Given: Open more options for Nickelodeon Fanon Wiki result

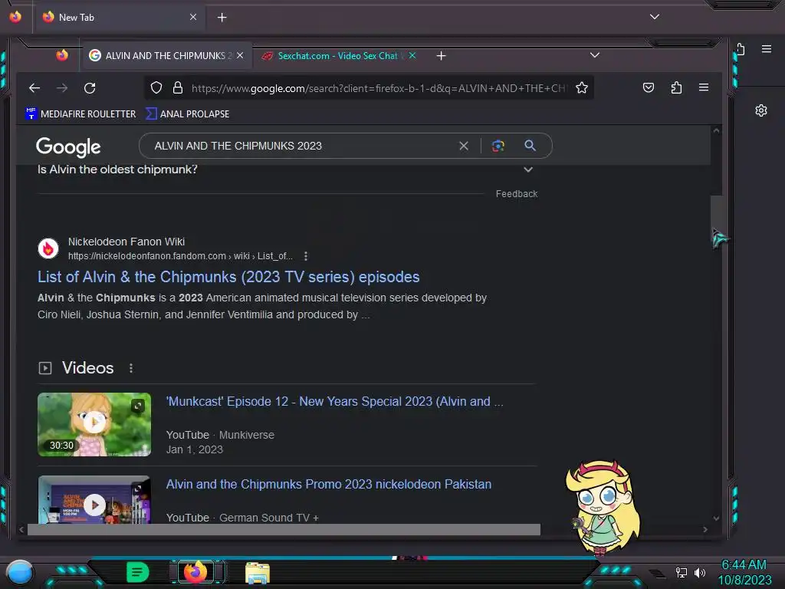Looking at the screenshot, I should (x=306, y=256).
